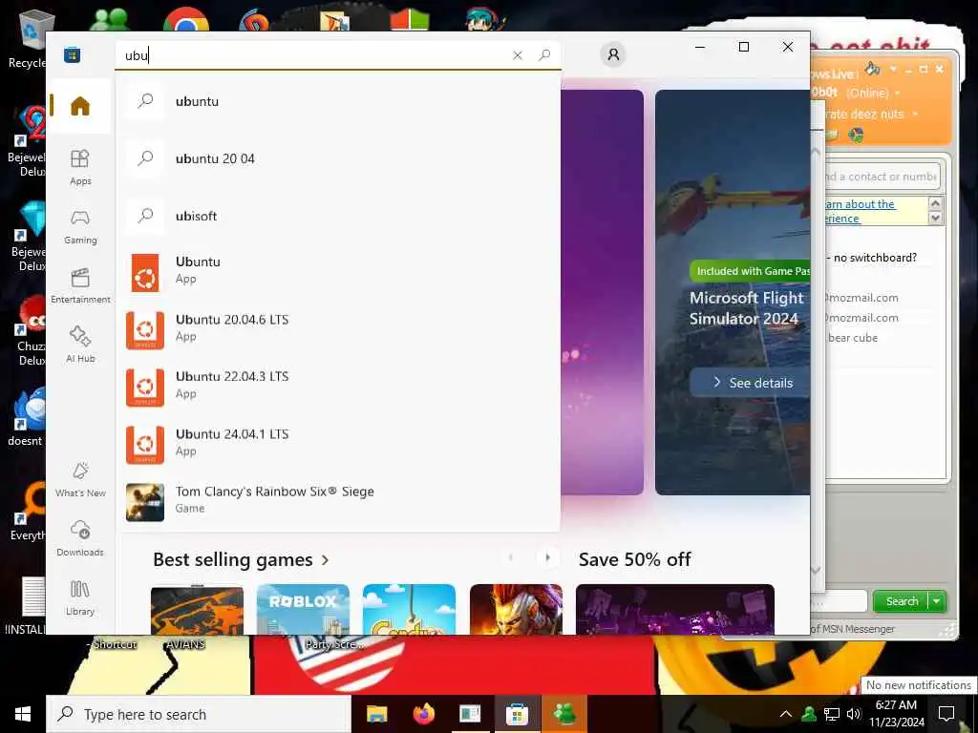Open Apps section in Store sidebar

pyautogui.click(x=80, y=167)
